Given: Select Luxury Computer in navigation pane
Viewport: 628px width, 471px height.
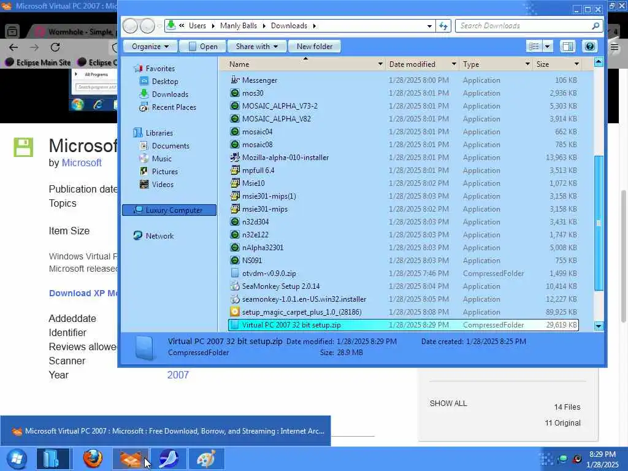Looking at the screenshot, I should (169, 210).
